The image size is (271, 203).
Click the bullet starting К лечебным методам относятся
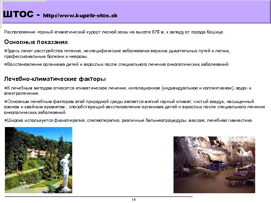(128, 91)
